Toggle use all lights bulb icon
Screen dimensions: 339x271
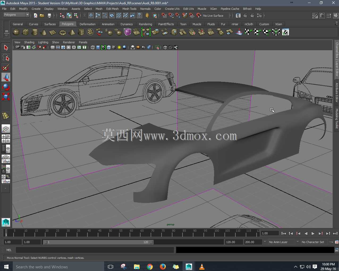point(119,48)
